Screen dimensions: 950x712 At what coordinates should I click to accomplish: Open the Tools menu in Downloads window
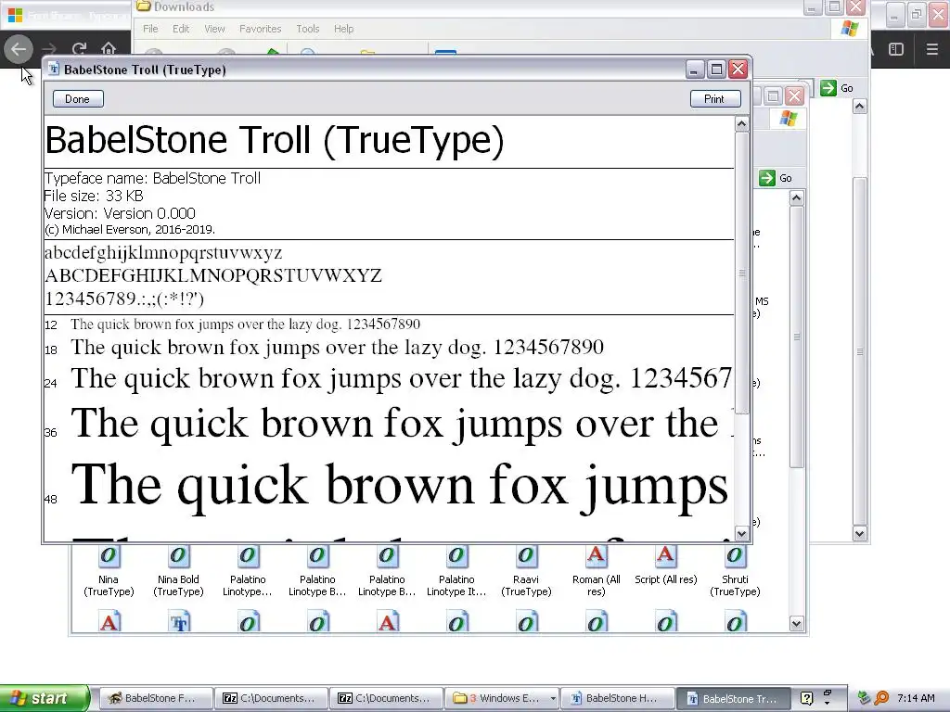tap(307, 29)
